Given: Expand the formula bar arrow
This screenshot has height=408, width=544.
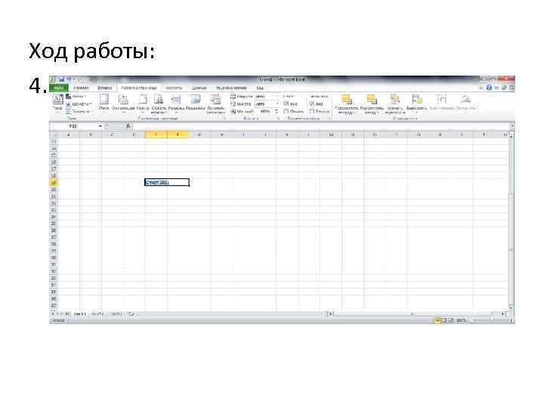Looking at the screenshot, I should click(512, 126).
